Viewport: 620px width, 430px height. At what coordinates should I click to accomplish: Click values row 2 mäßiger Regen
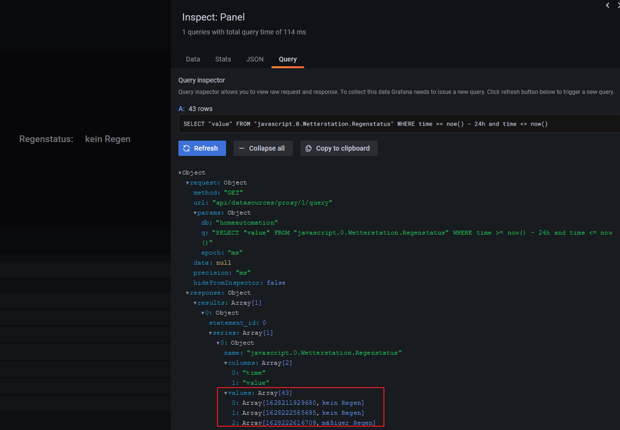pyautogui.click(x=304, y=423)
